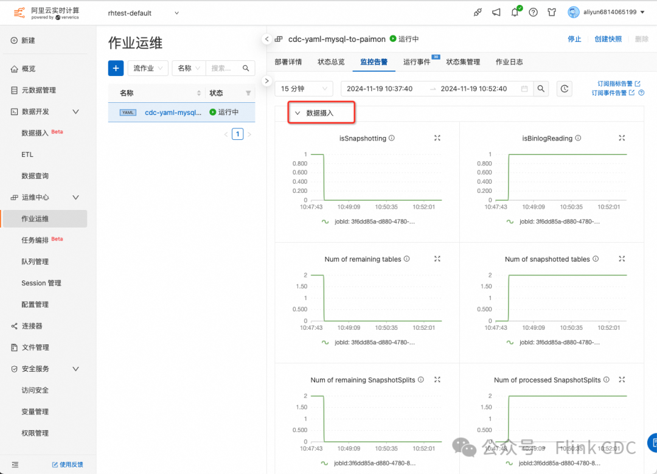Expand Num of remaining tables chart fullscreen
The height and width of the screenshot is (474, 657).
point(437,259)
